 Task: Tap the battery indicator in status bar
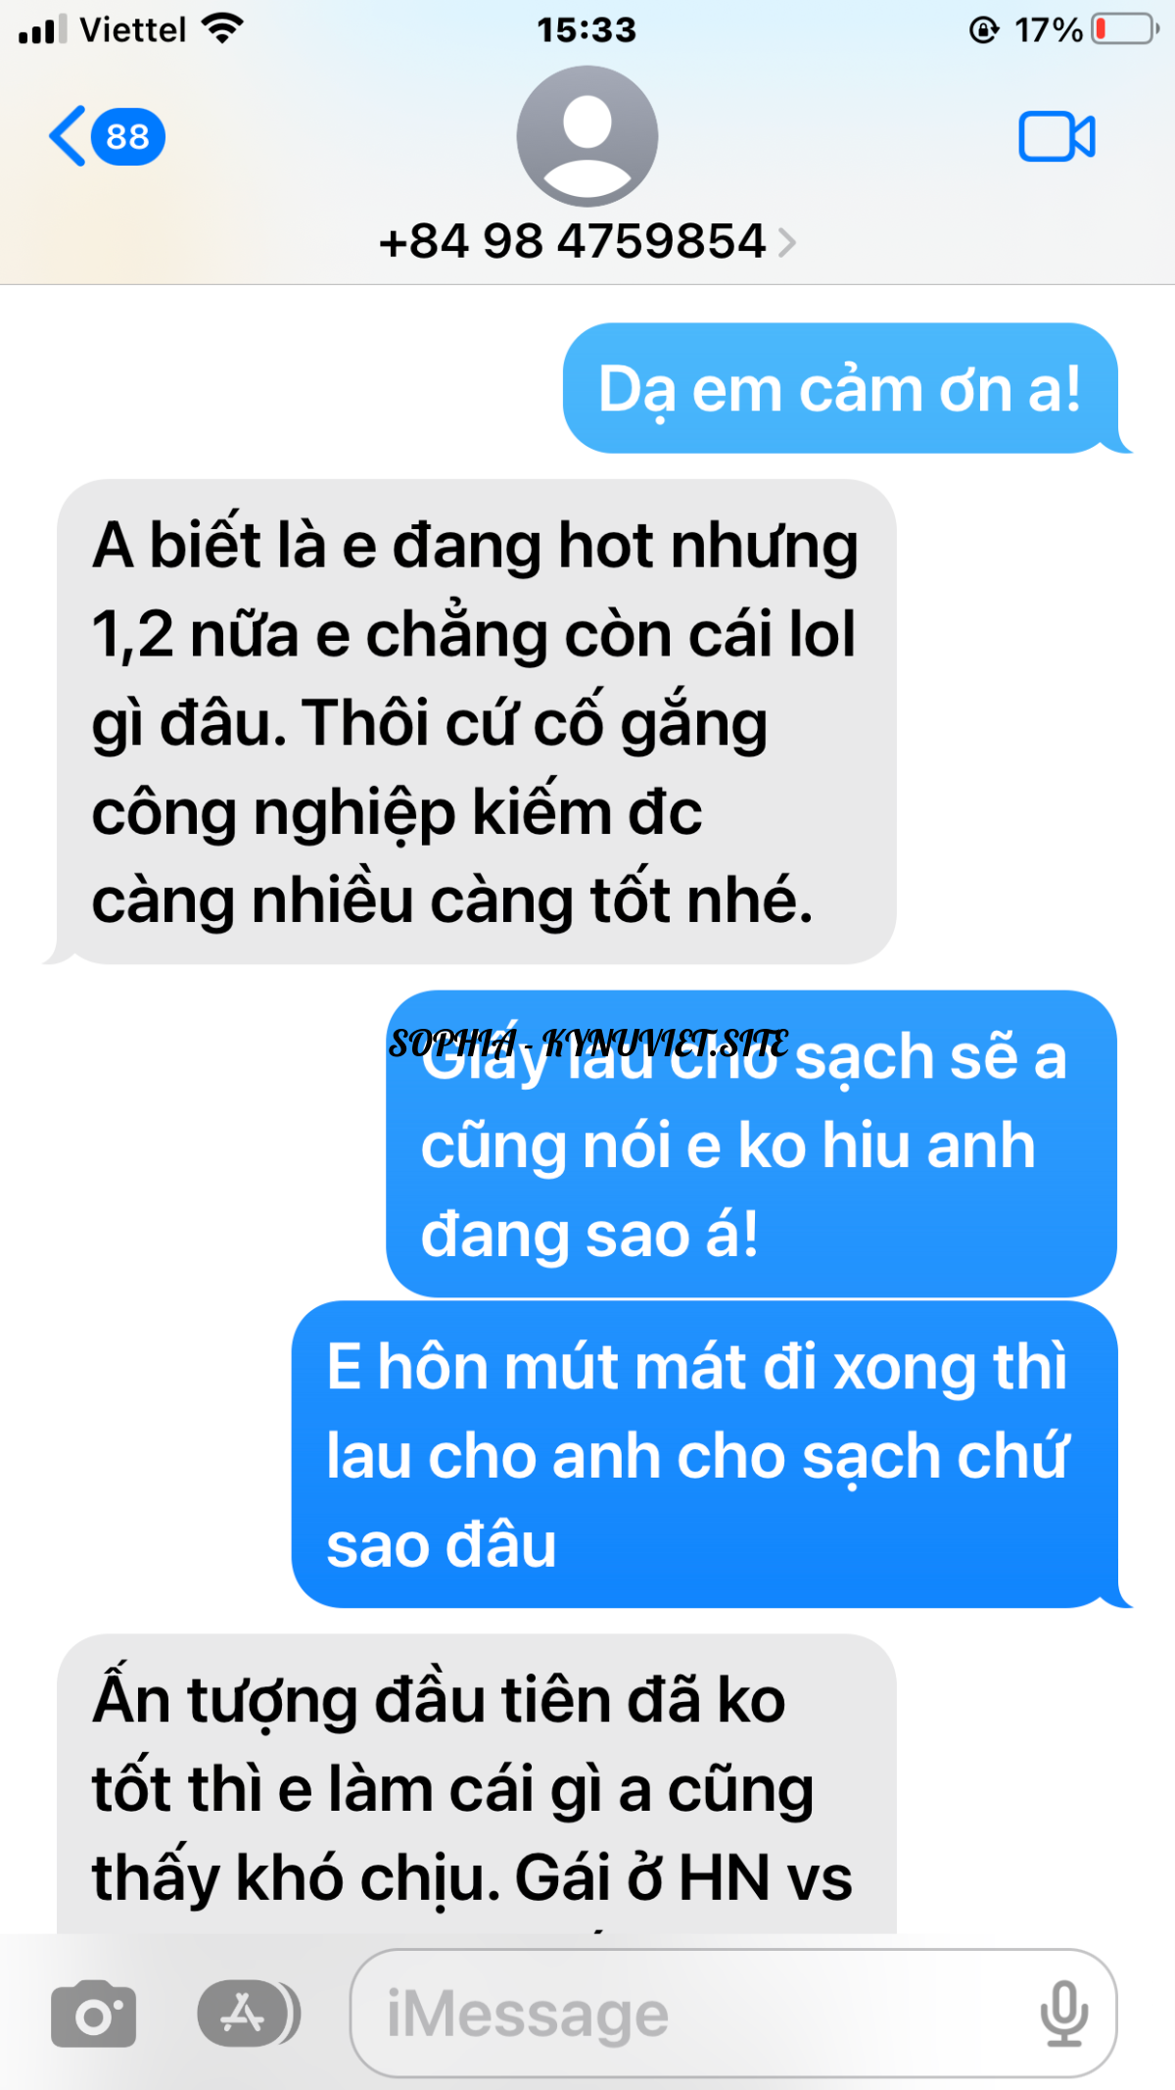point(1126,29)
